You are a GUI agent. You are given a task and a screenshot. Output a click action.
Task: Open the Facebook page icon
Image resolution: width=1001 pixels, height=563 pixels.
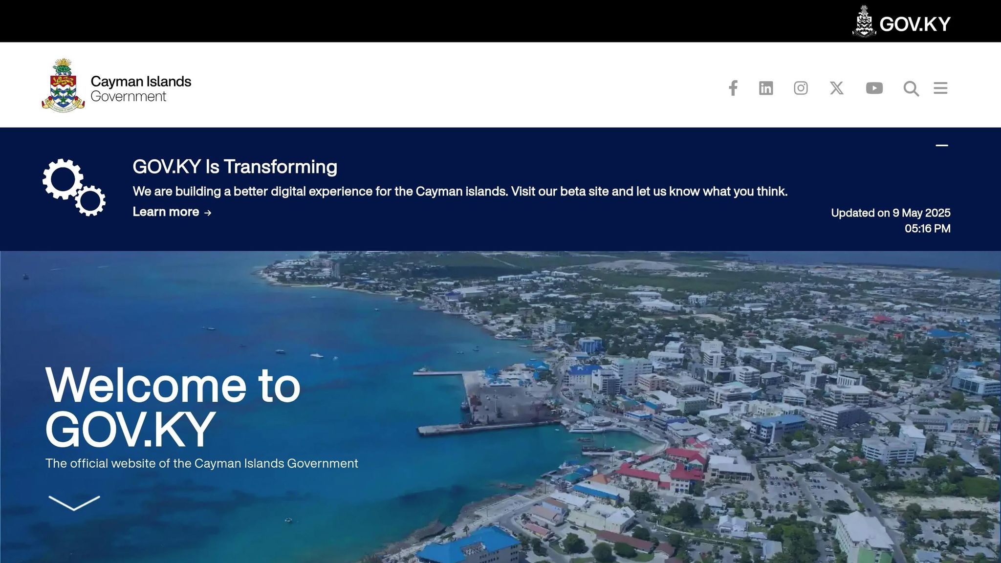tap(733, 88)
